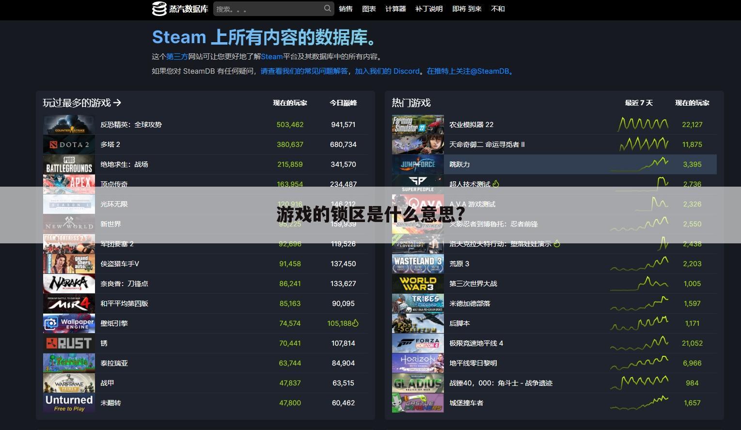Open the 不和 menu item
The image size is (741, 430).
click(x=498, y=9)
